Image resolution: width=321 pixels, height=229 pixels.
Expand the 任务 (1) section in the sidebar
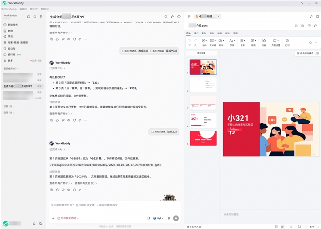9,106
